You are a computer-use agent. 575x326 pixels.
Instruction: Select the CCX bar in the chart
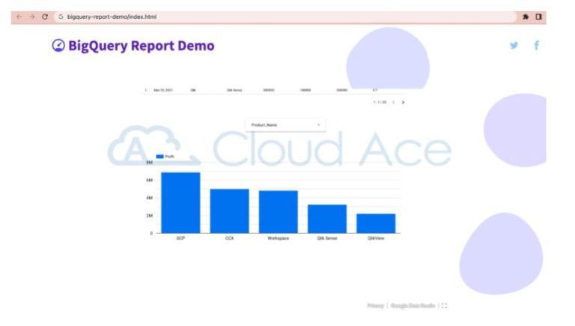[230, 211]
